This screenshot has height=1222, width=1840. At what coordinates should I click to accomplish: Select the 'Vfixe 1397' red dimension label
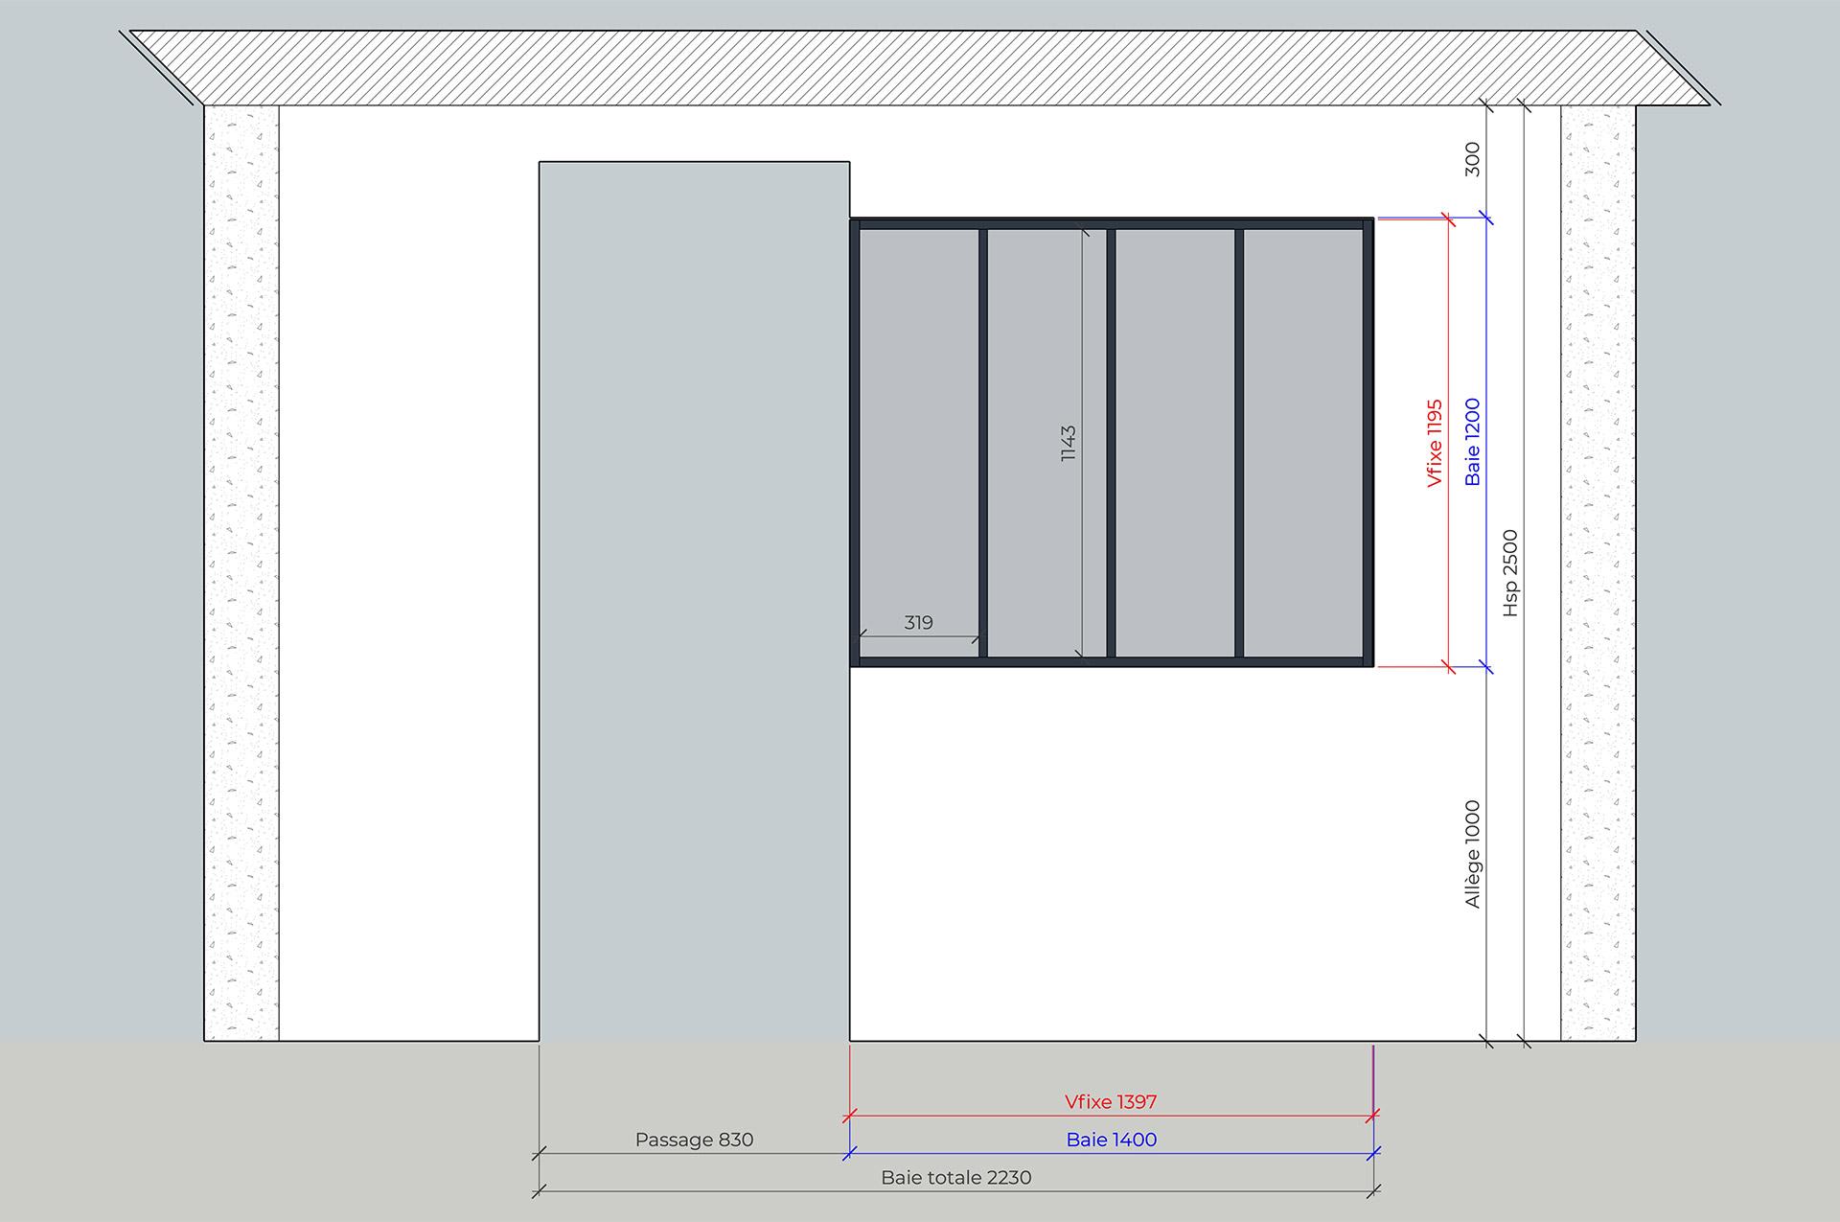point(1111,1102)
